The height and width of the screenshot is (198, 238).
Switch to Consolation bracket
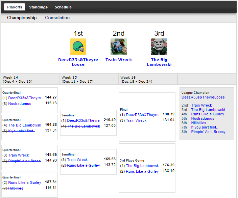(x=57, y=18)
